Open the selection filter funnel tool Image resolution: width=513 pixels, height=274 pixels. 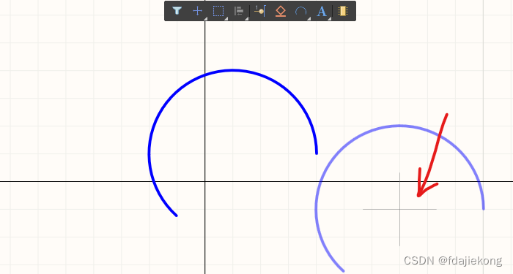point(177,11)
